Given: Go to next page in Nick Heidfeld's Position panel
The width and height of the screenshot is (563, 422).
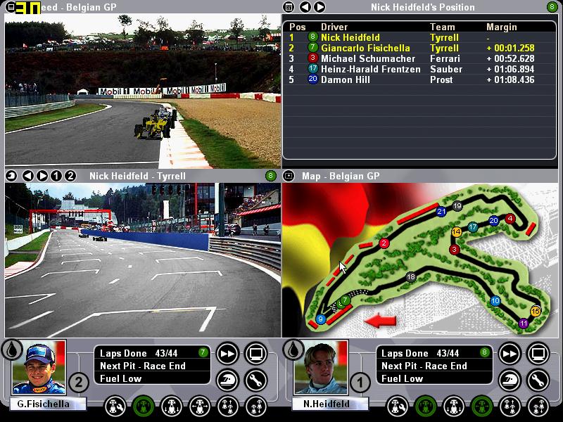Looking at the screenshot, I should pyautogui.click(x=320, y=7).
